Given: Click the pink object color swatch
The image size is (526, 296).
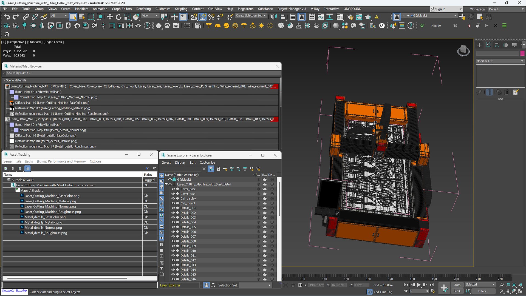Looking at the screenshot, I should tap(522, 53).
